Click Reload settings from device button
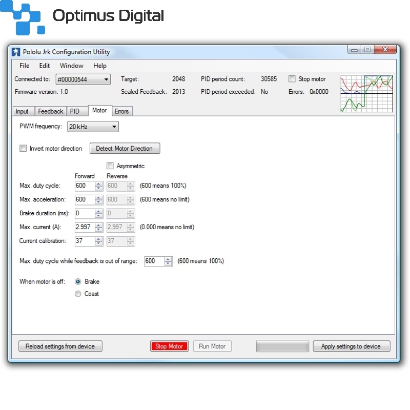Screen dimensions: 410x410 pyautogui.click(x=60, y=346)
